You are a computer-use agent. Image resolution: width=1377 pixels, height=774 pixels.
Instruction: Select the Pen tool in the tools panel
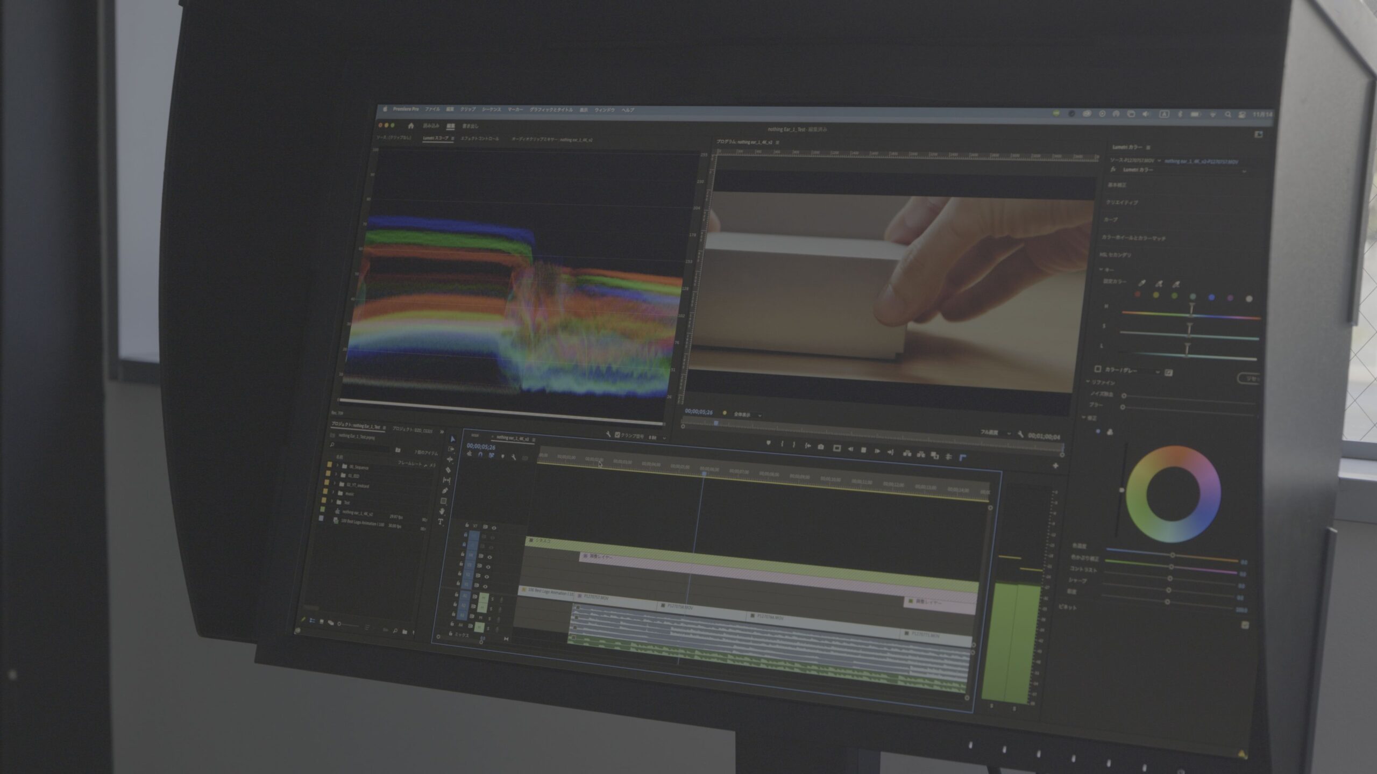point(445,490)
